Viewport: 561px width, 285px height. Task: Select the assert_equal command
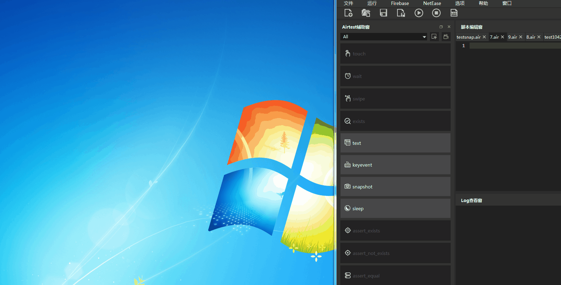click(x=395, y=275)
